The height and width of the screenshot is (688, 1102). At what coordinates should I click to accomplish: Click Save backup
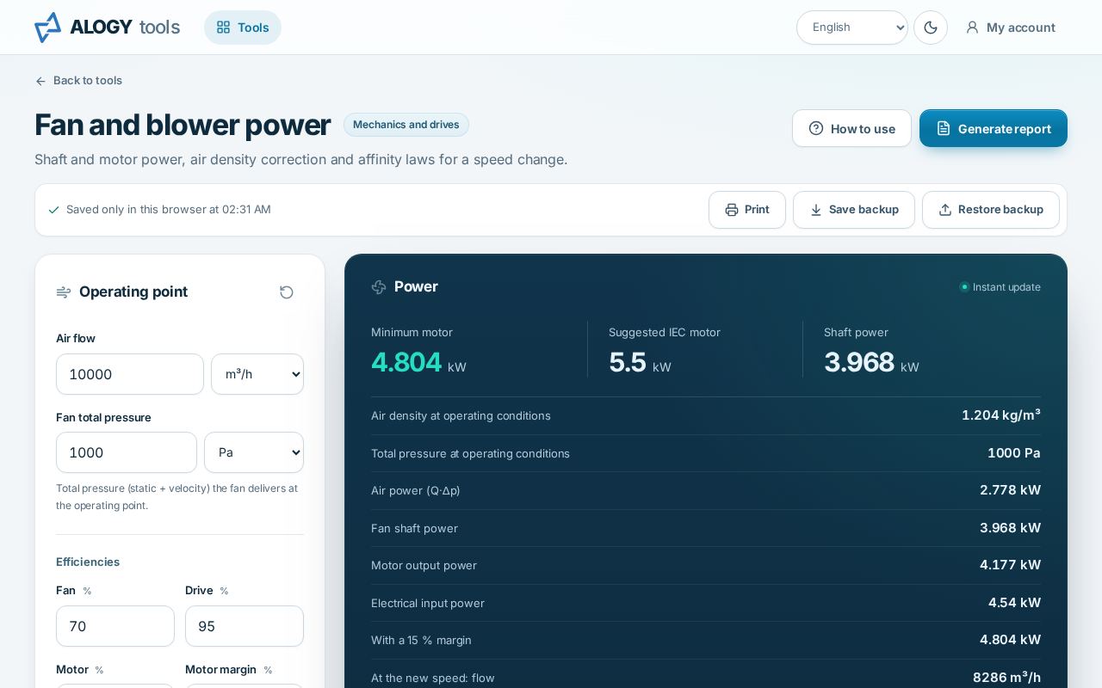coord(854,210)
